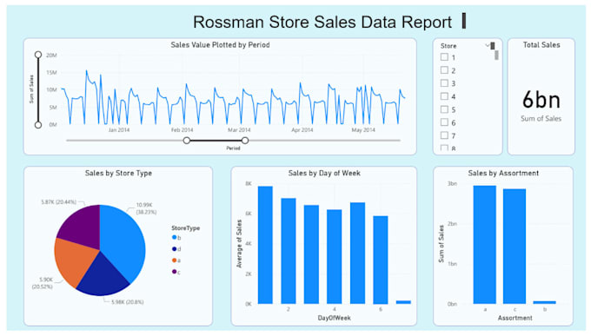Enable the Store 7 filter checkbox
The width and height of the screenshot is (591, 336).
(x=444, y=135)
